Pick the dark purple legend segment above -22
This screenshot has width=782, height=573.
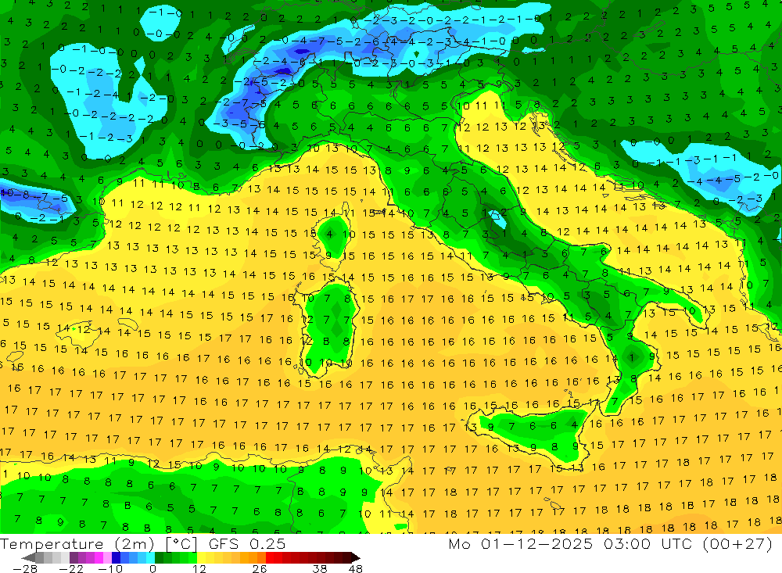[x=74, y=557]
